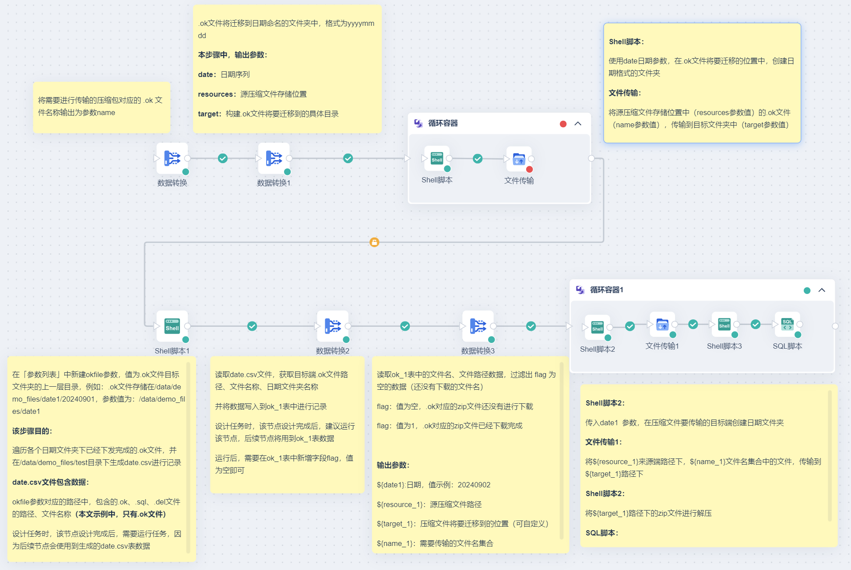This screenshot has width=851, height=570.
Task: Click the 循环容器 title label
Action: [x=443, y=123]
